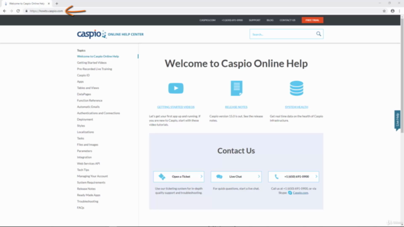Open SUPPORT in top navigation
Image resolution: width=404 pixels, height=227 pixels.
254,20
